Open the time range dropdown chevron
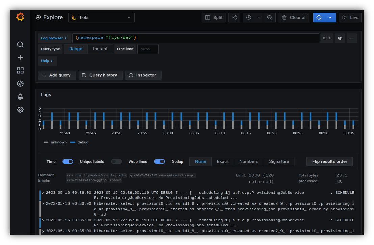The height and width of the screenshot is (245, 374). coord(259,18)
